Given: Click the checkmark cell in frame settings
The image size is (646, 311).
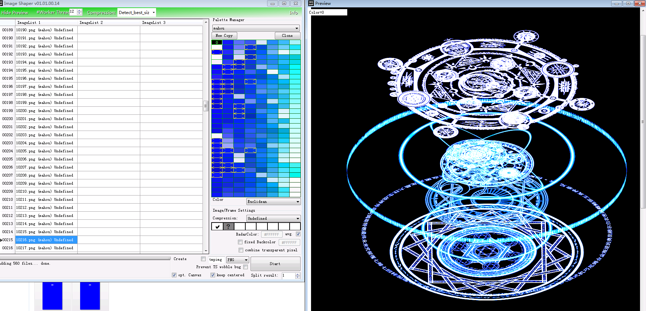Looking at the screenshot, I should click(x=218, y=226).
